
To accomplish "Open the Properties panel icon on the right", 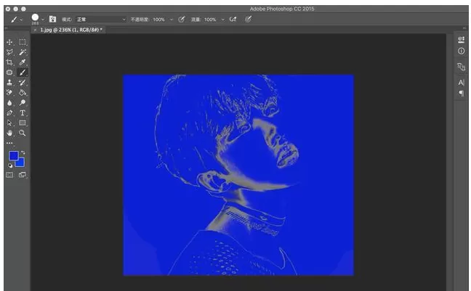I will tap(461, 39).
